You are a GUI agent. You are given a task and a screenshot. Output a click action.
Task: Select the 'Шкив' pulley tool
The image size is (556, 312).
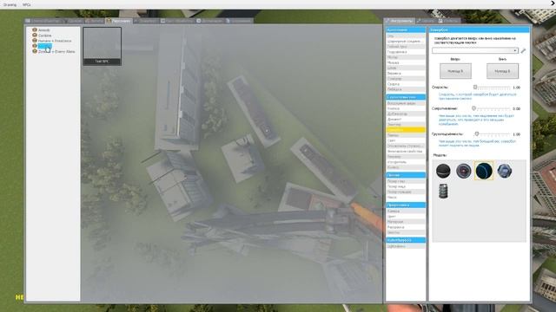coord(406,68)
